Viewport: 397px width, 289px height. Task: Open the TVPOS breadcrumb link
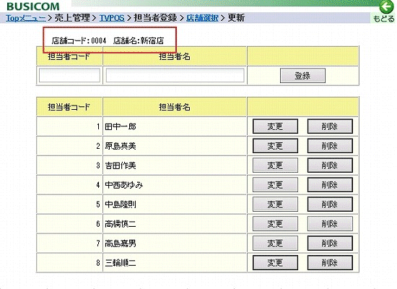(x=112, y=18)
